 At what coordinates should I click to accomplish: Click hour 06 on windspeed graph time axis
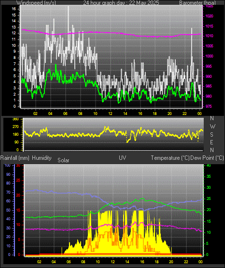[65, 113]
